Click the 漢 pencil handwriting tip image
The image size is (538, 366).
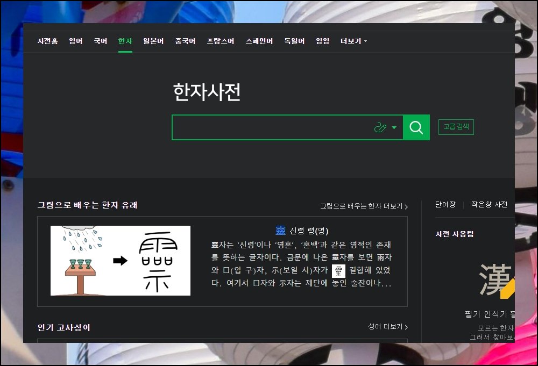tap(497, 281)
